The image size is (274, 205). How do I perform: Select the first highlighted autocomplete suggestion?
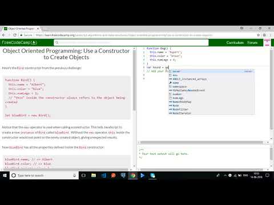tap(211, 71)
